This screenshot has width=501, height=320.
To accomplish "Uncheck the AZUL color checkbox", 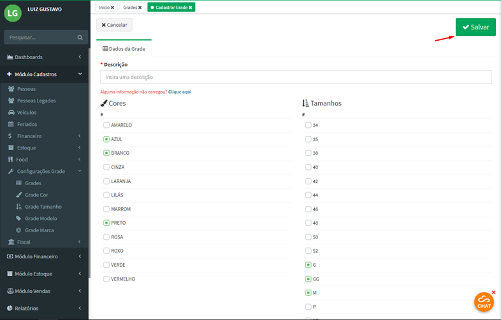I will 106,139.
